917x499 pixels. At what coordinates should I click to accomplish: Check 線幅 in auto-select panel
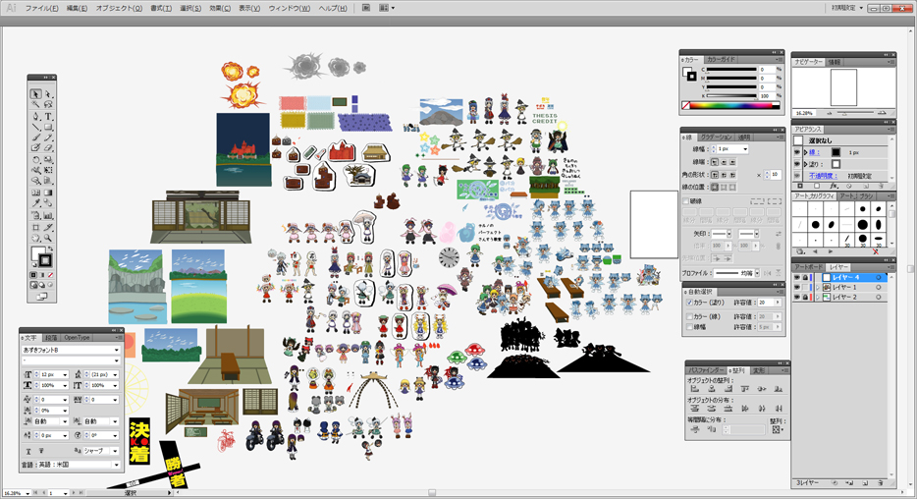pos(689,327)
